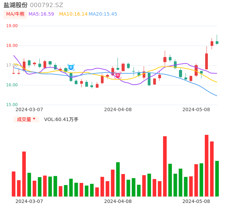Screen dimensions: 233x206
Task: Toggle the blue MA20:15.45 legend
Action: [x=103, y=14]
